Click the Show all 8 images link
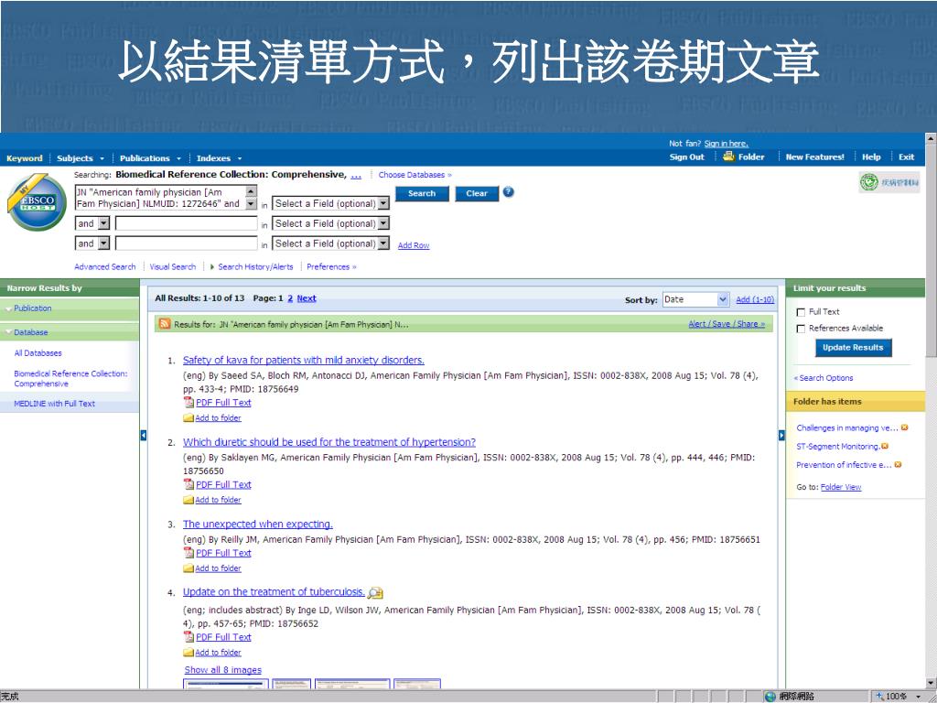This screenshot has height=703, width=937. click(223, 670)
